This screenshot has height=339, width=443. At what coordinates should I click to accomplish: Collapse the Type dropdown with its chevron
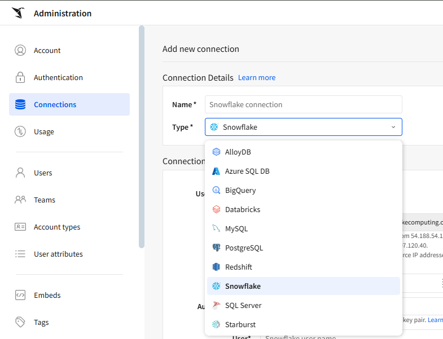393,127
